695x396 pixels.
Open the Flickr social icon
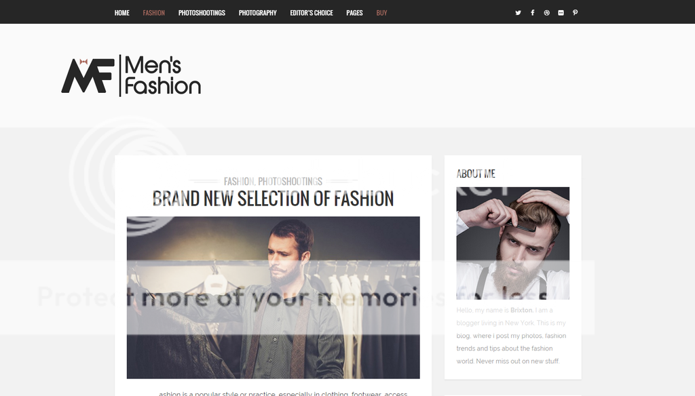coord(561,13)
